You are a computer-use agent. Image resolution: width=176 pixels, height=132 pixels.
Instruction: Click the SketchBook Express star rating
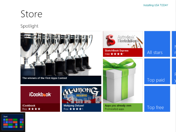pos(118,54)
